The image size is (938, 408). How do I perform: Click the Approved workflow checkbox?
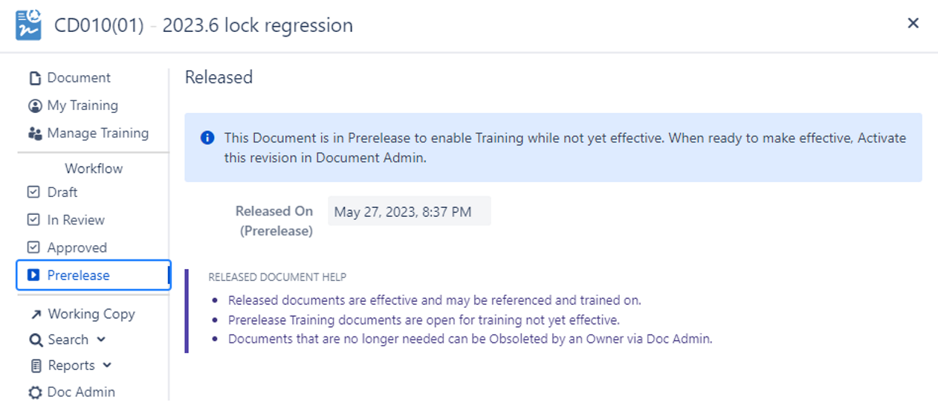33,247
